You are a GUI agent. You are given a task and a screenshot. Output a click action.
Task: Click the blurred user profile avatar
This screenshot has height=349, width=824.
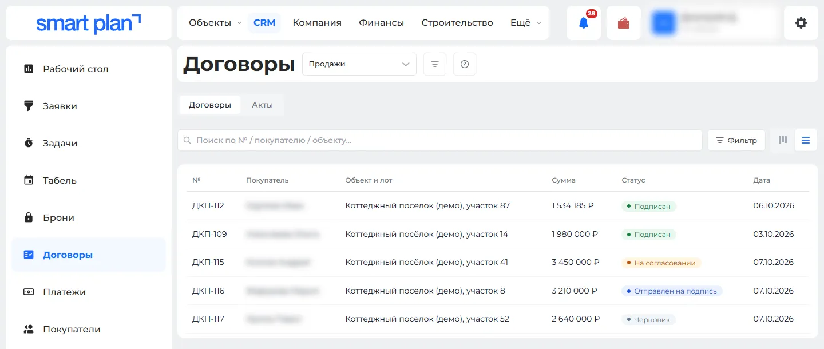click(x=664, y=23)
